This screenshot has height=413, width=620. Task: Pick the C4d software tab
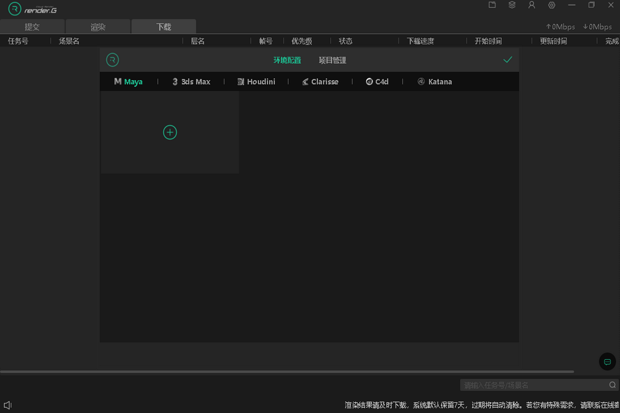[x=377, y=82]
